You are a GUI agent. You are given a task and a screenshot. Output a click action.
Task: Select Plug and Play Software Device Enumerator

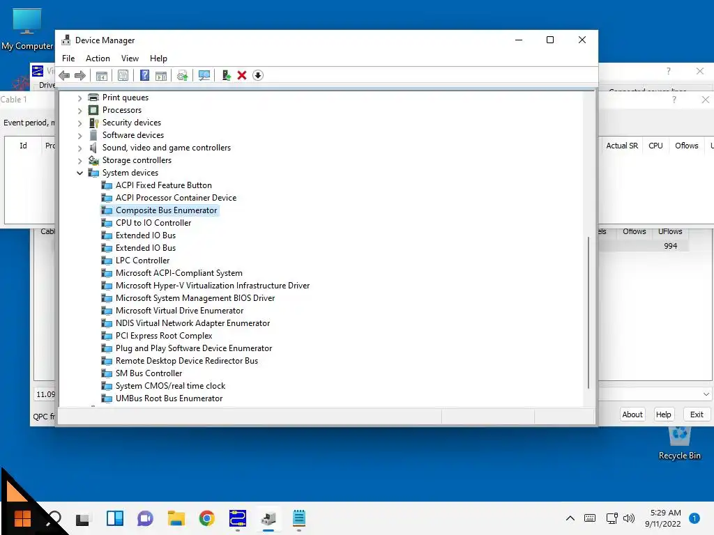pos(194,348)
